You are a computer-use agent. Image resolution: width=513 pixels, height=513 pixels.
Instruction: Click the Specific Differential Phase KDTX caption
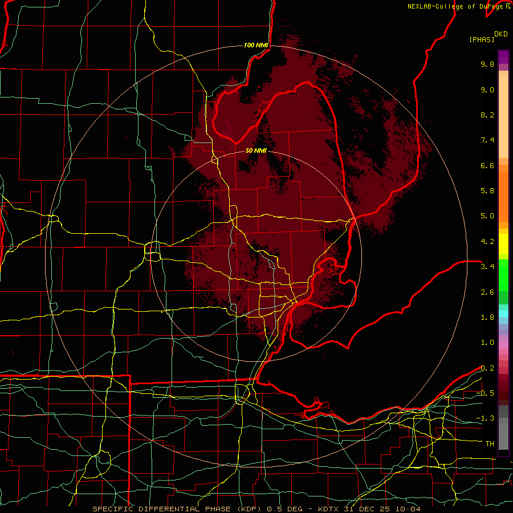[256, 509]
